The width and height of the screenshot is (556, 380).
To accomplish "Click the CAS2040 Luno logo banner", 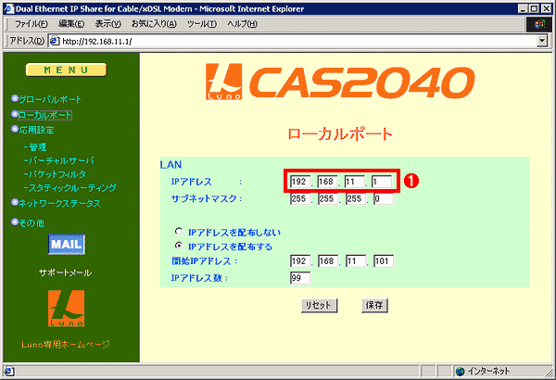I will point(340,82).
